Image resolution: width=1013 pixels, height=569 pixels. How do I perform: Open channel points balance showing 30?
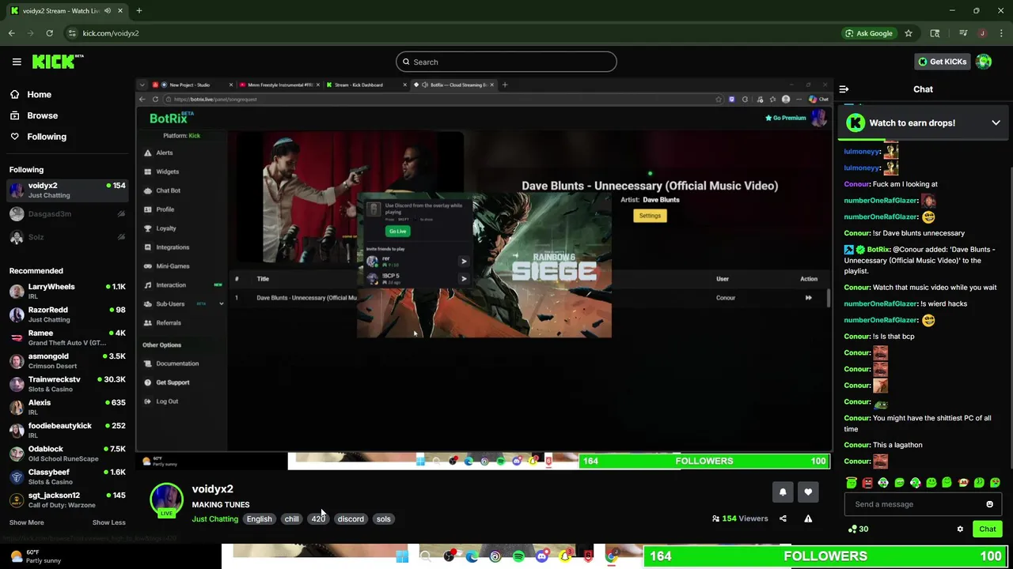858,529
